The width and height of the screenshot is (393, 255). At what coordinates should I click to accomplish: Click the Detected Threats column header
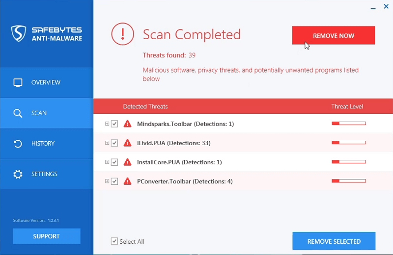click(x=145, y=106)
